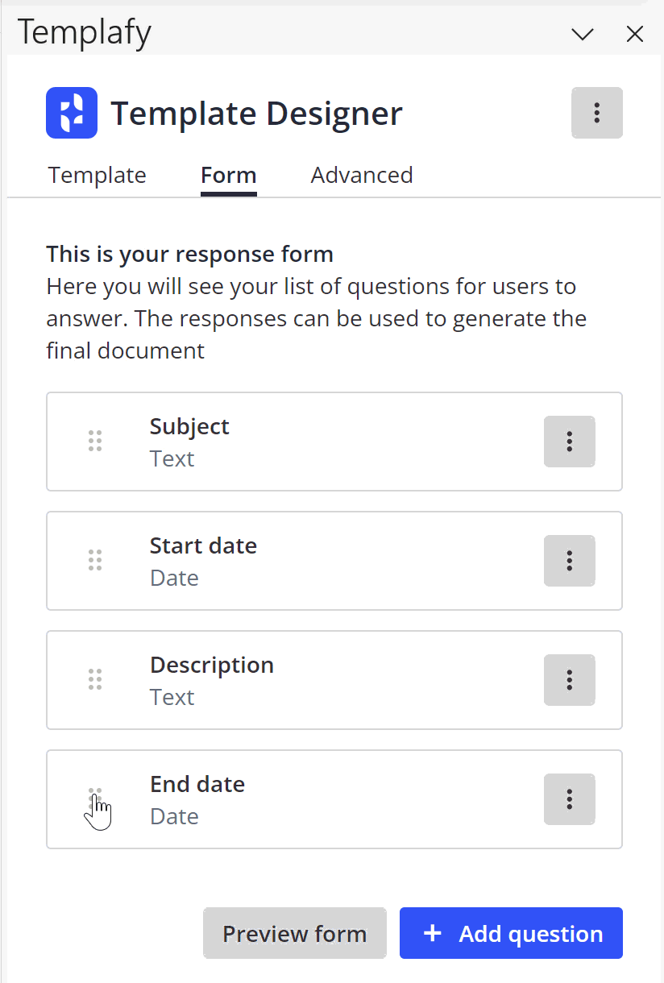664x983 pixels.
Task: Open the Description question options menu
Action: 570,680
